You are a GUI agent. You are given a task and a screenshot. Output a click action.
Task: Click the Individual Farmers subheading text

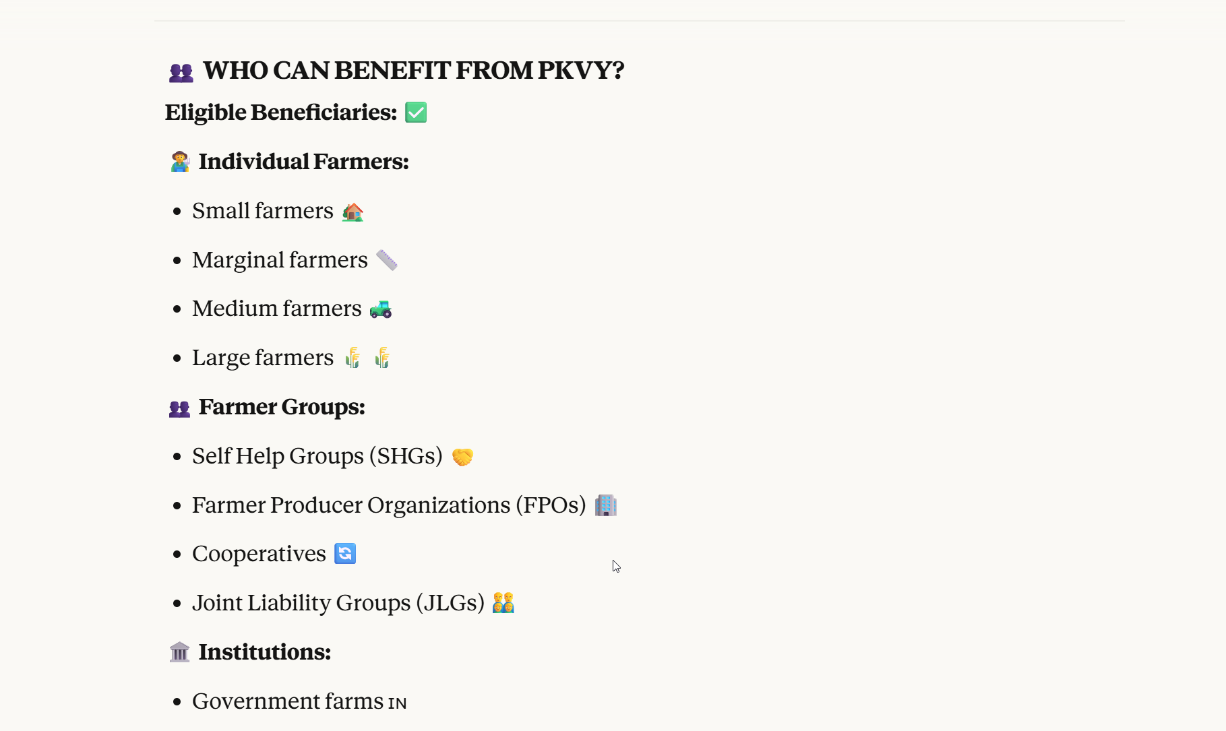pos(303,162)
